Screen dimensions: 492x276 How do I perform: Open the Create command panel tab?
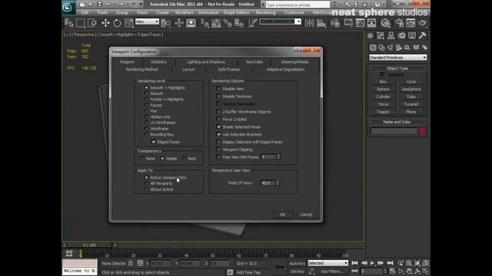(371, 36)
